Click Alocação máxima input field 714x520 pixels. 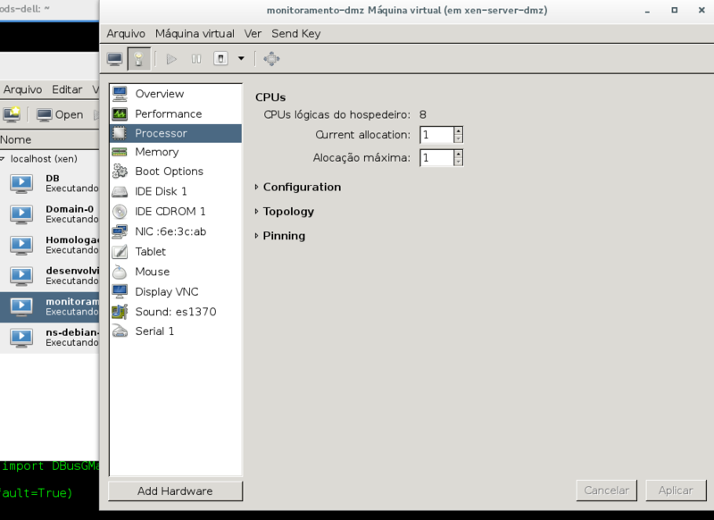(436, 157)
